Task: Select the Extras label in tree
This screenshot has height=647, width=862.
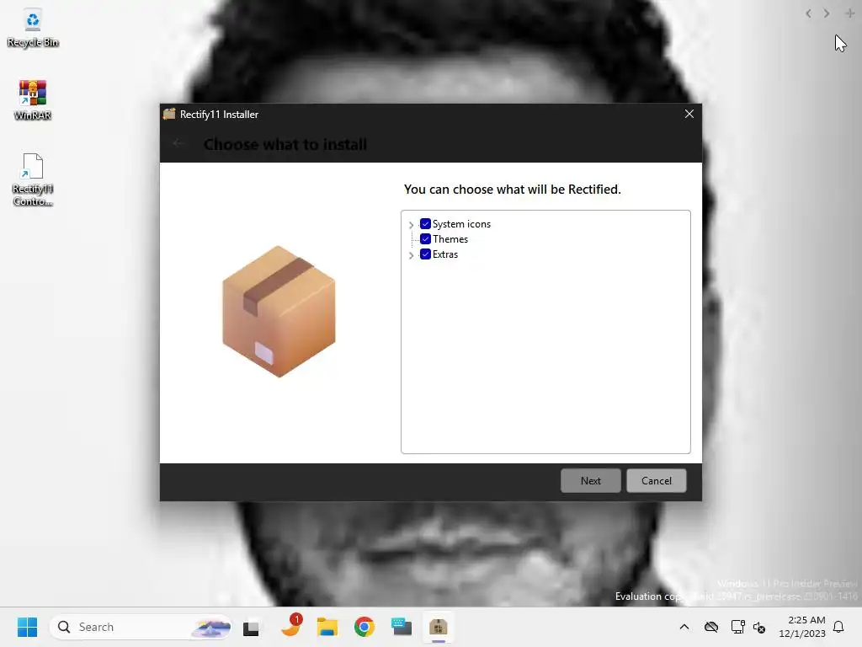Action: tap(444, 254)
